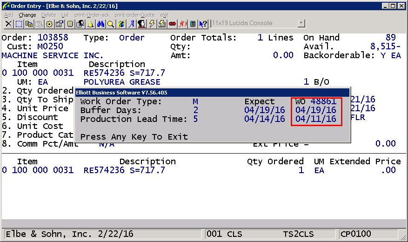Click the blue letter A font icon
The image size is (408, 242).
131,24
